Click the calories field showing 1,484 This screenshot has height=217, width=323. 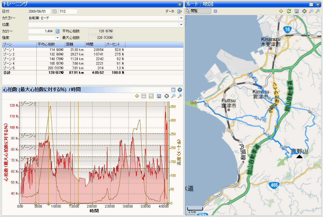(x=41, y=31)
